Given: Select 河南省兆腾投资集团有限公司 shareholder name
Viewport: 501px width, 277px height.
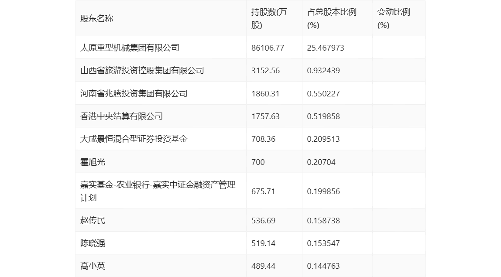Looking at the screenshot, I should (x=134, y=94).
